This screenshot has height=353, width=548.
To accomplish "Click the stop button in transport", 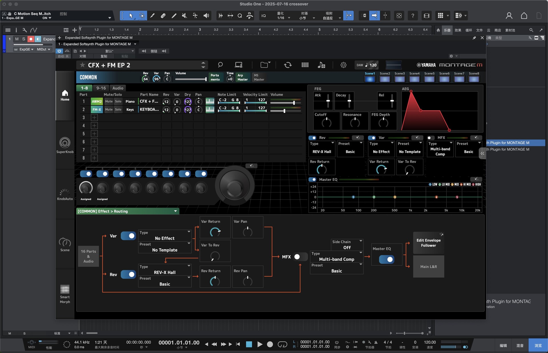I will click(x=249, y=344).
